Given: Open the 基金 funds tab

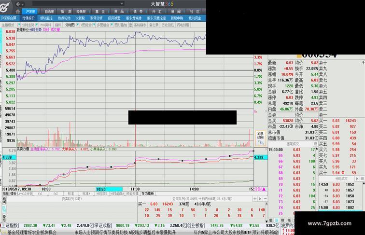Looking at the screenshot, I should 100,12.
